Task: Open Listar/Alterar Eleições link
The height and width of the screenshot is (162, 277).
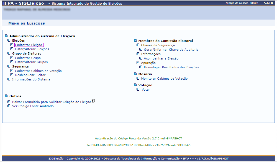Action: [x=32, y=49]
